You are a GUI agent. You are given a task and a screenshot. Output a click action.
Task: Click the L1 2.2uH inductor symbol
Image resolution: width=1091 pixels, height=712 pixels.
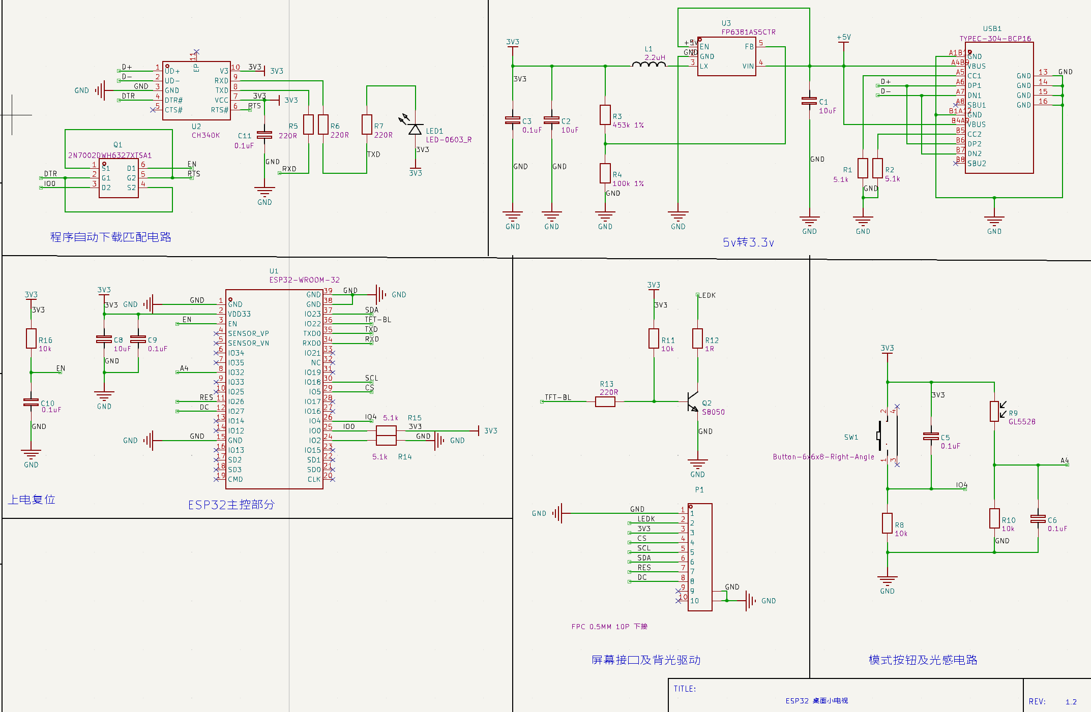pos(648,64)
